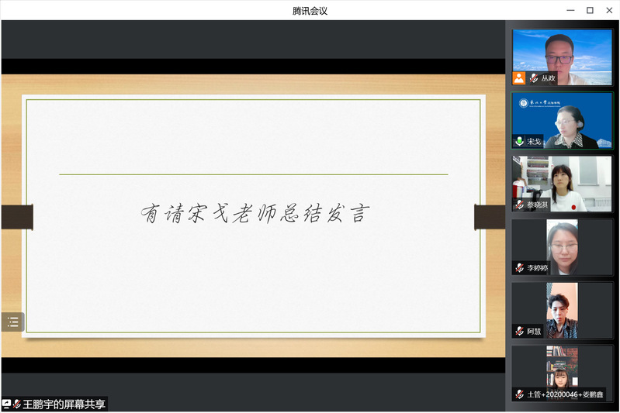This screenshot has width=620, height=413.
Task: Click the green active microphone icon for 宋戈
Action: pos(519,142)
